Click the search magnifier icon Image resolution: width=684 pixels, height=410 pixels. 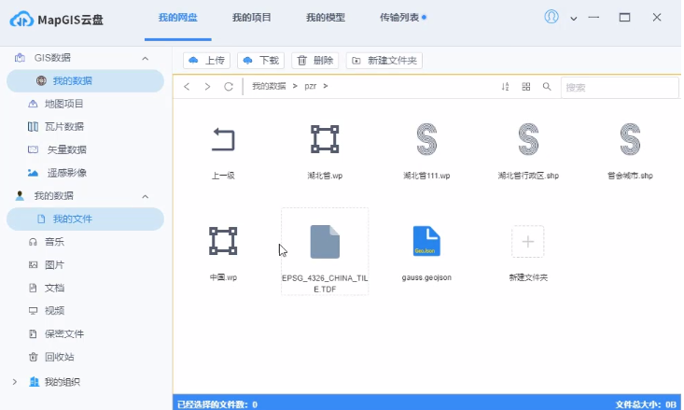tap(547, 87)
